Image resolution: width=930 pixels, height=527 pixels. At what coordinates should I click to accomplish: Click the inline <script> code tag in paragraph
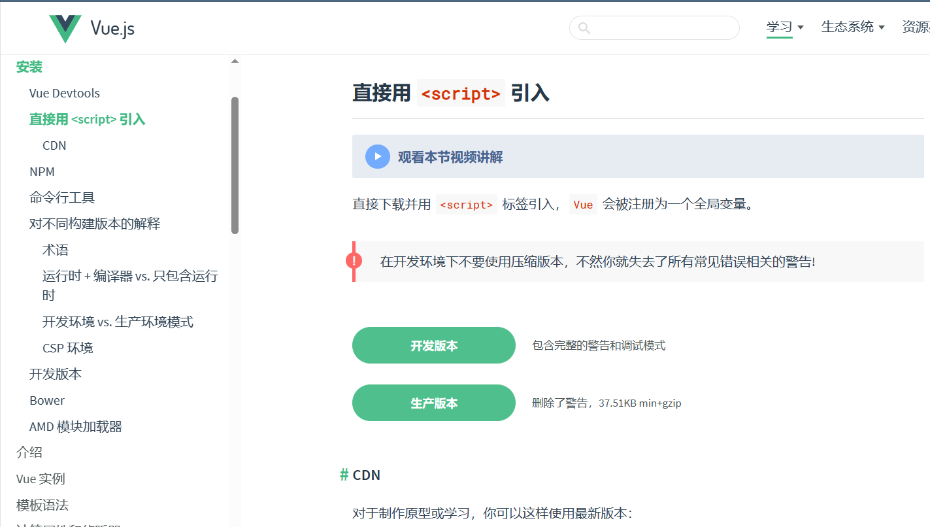pyautogui.click(x=467, y=205)
